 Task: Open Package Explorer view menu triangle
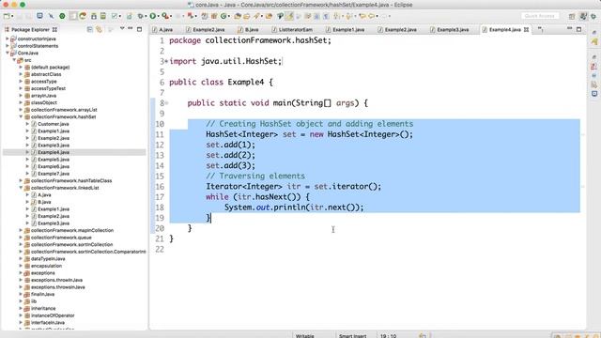coord(122,29)
